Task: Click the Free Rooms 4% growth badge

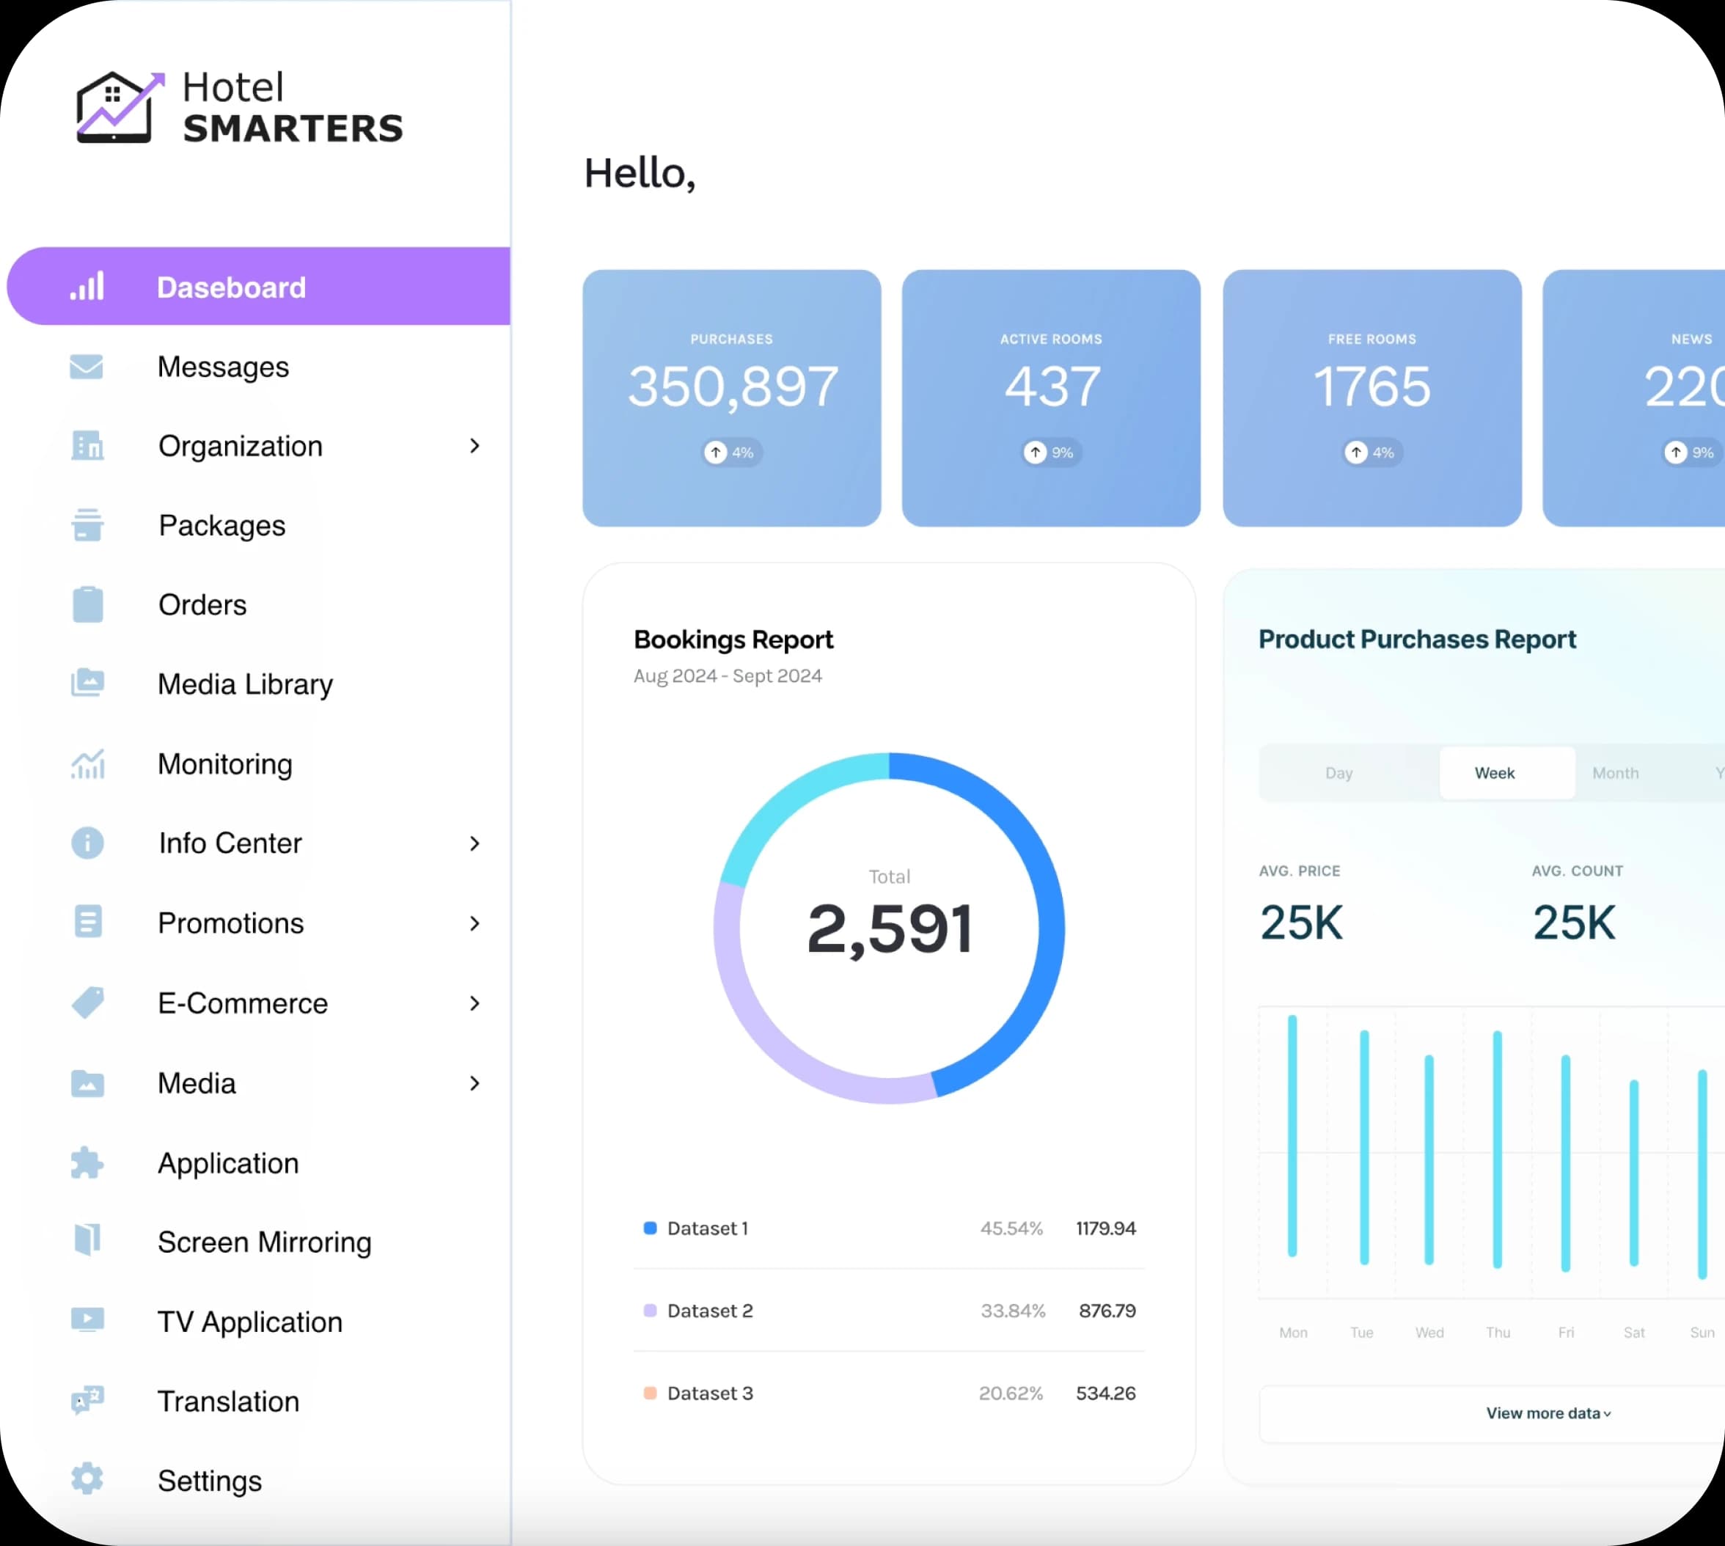Action: (x=1372, y=453)
